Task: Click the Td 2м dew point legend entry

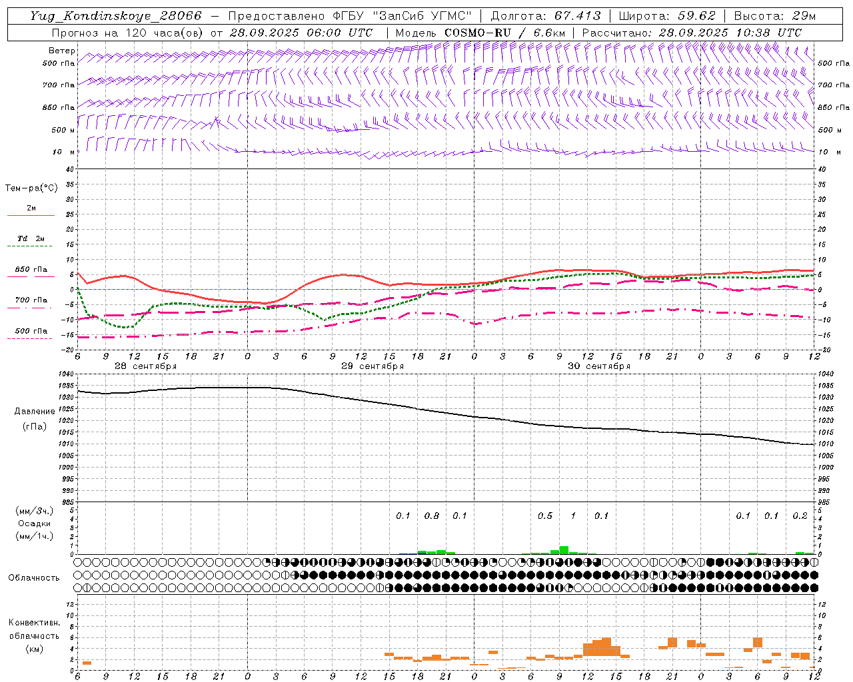Action: (x=31, y=238)
